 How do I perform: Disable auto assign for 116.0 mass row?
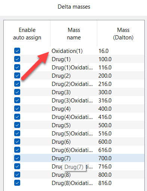tap(17, 67)
